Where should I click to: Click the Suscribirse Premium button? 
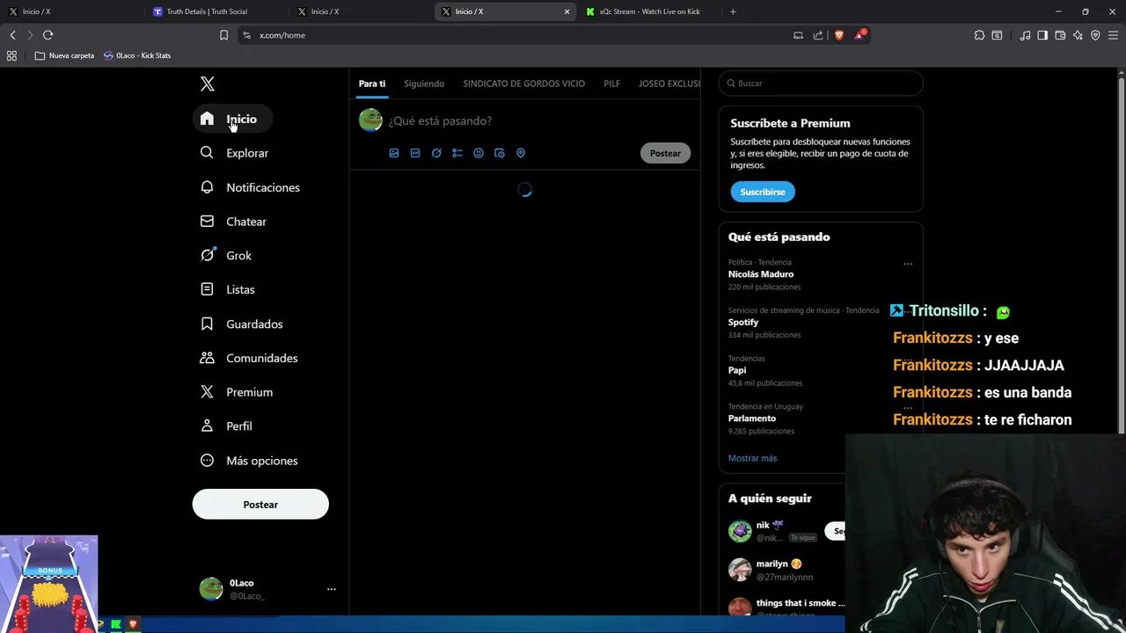pos(763,192)
